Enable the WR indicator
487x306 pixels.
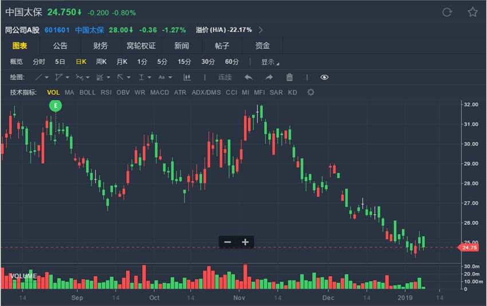140,93
